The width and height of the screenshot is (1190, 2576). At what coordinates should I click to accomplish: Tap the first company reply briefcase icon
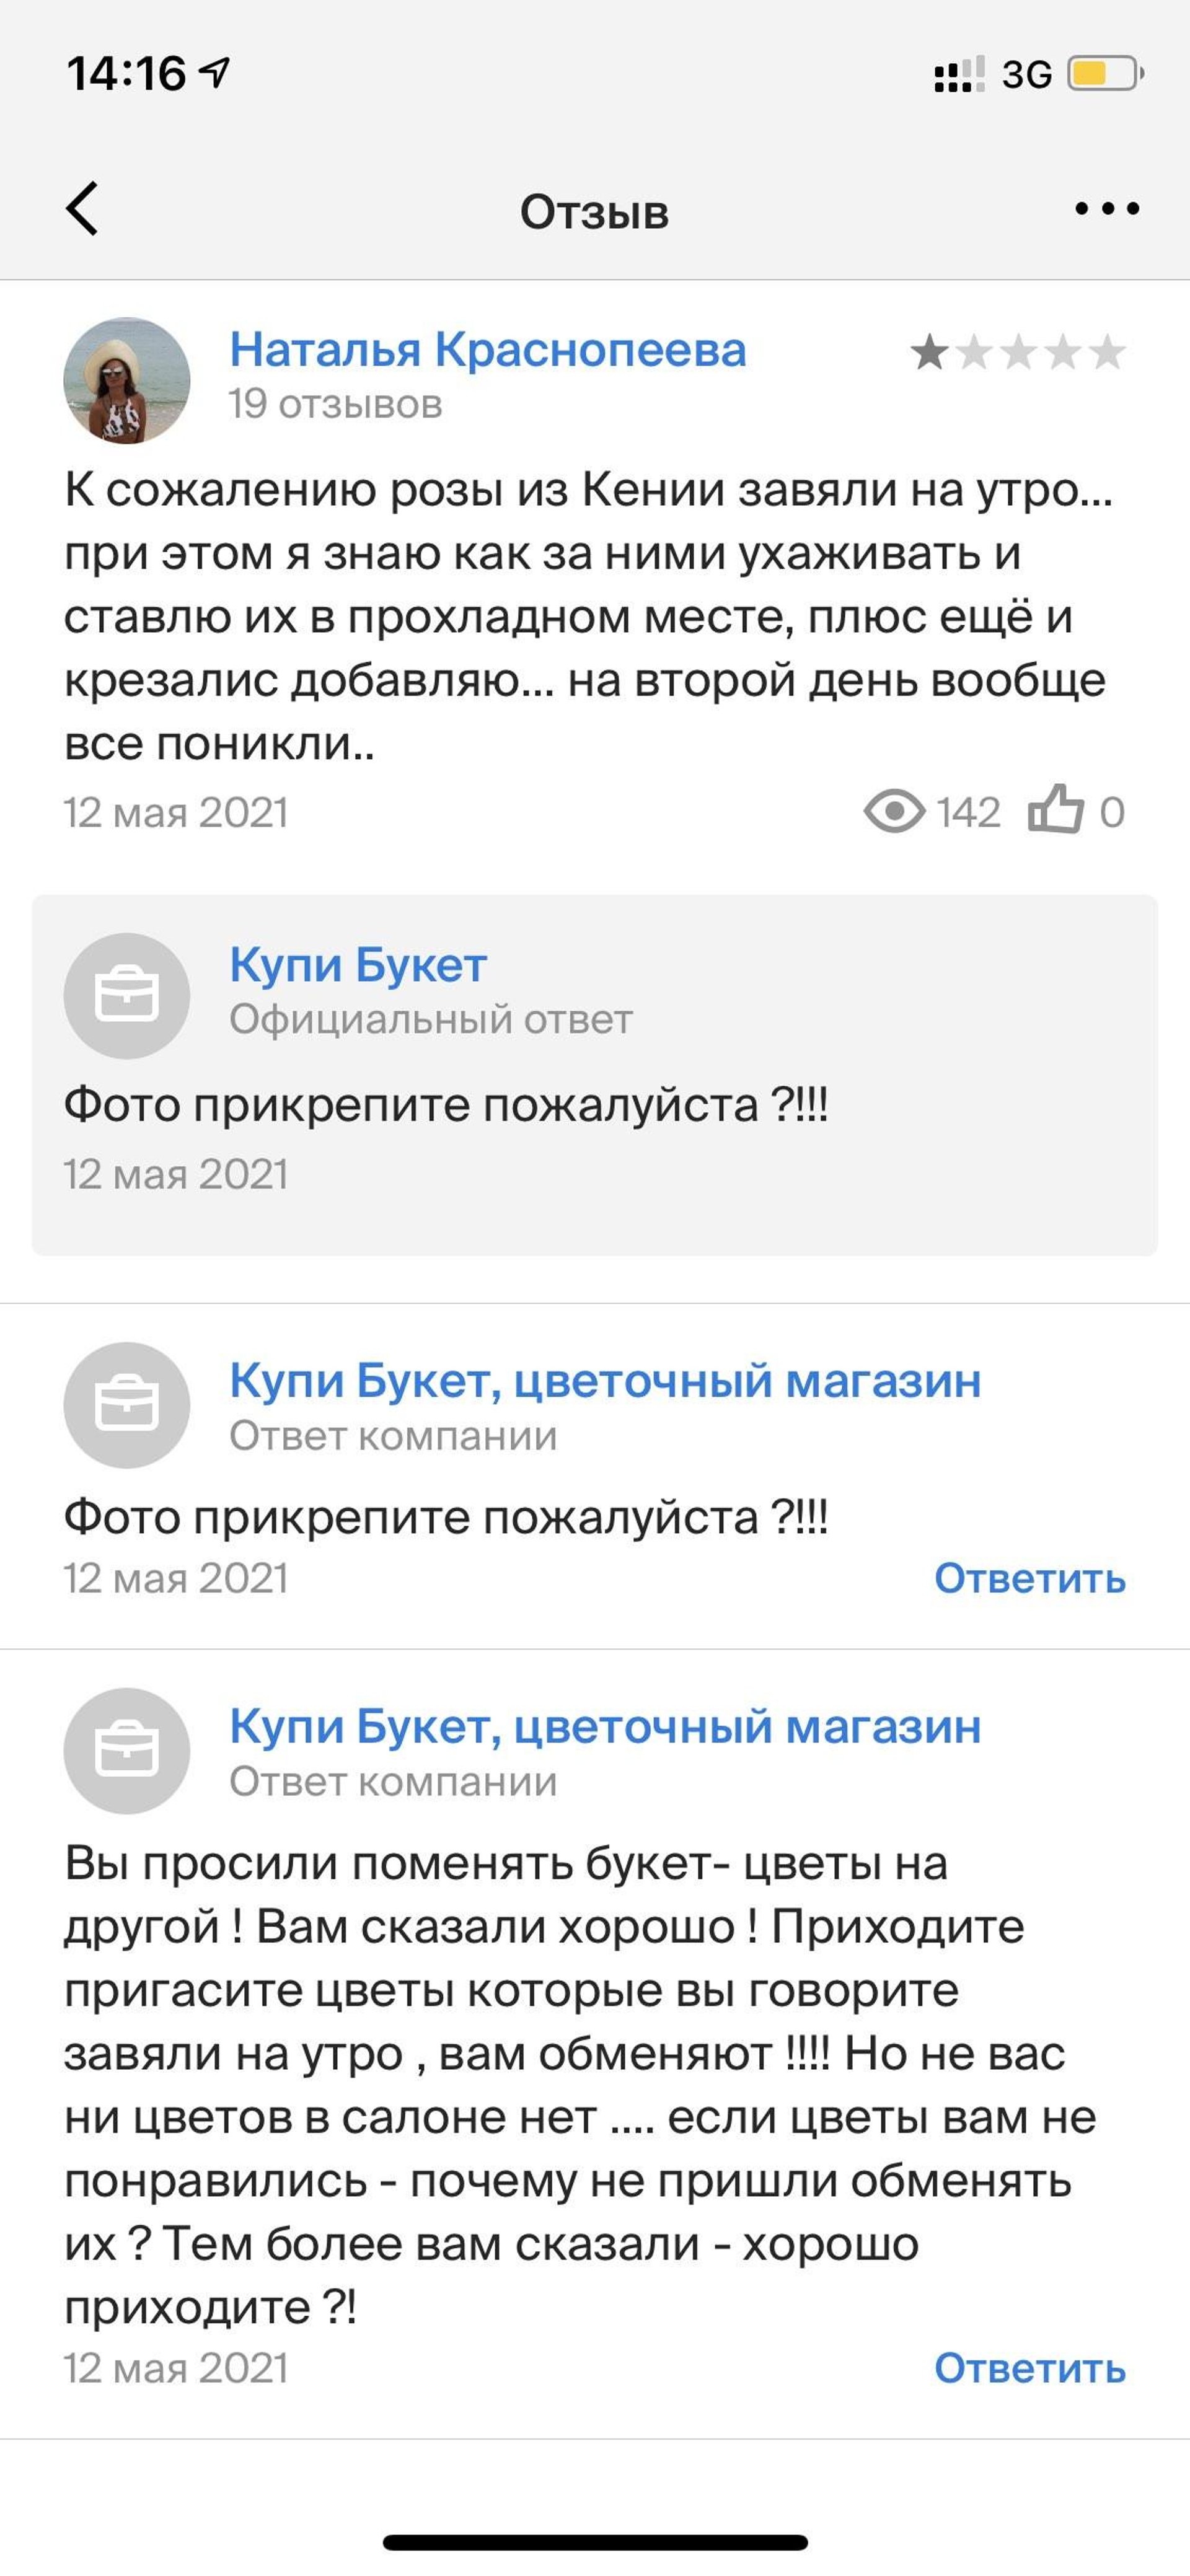pyautogui.click(x=127, y=1405)
